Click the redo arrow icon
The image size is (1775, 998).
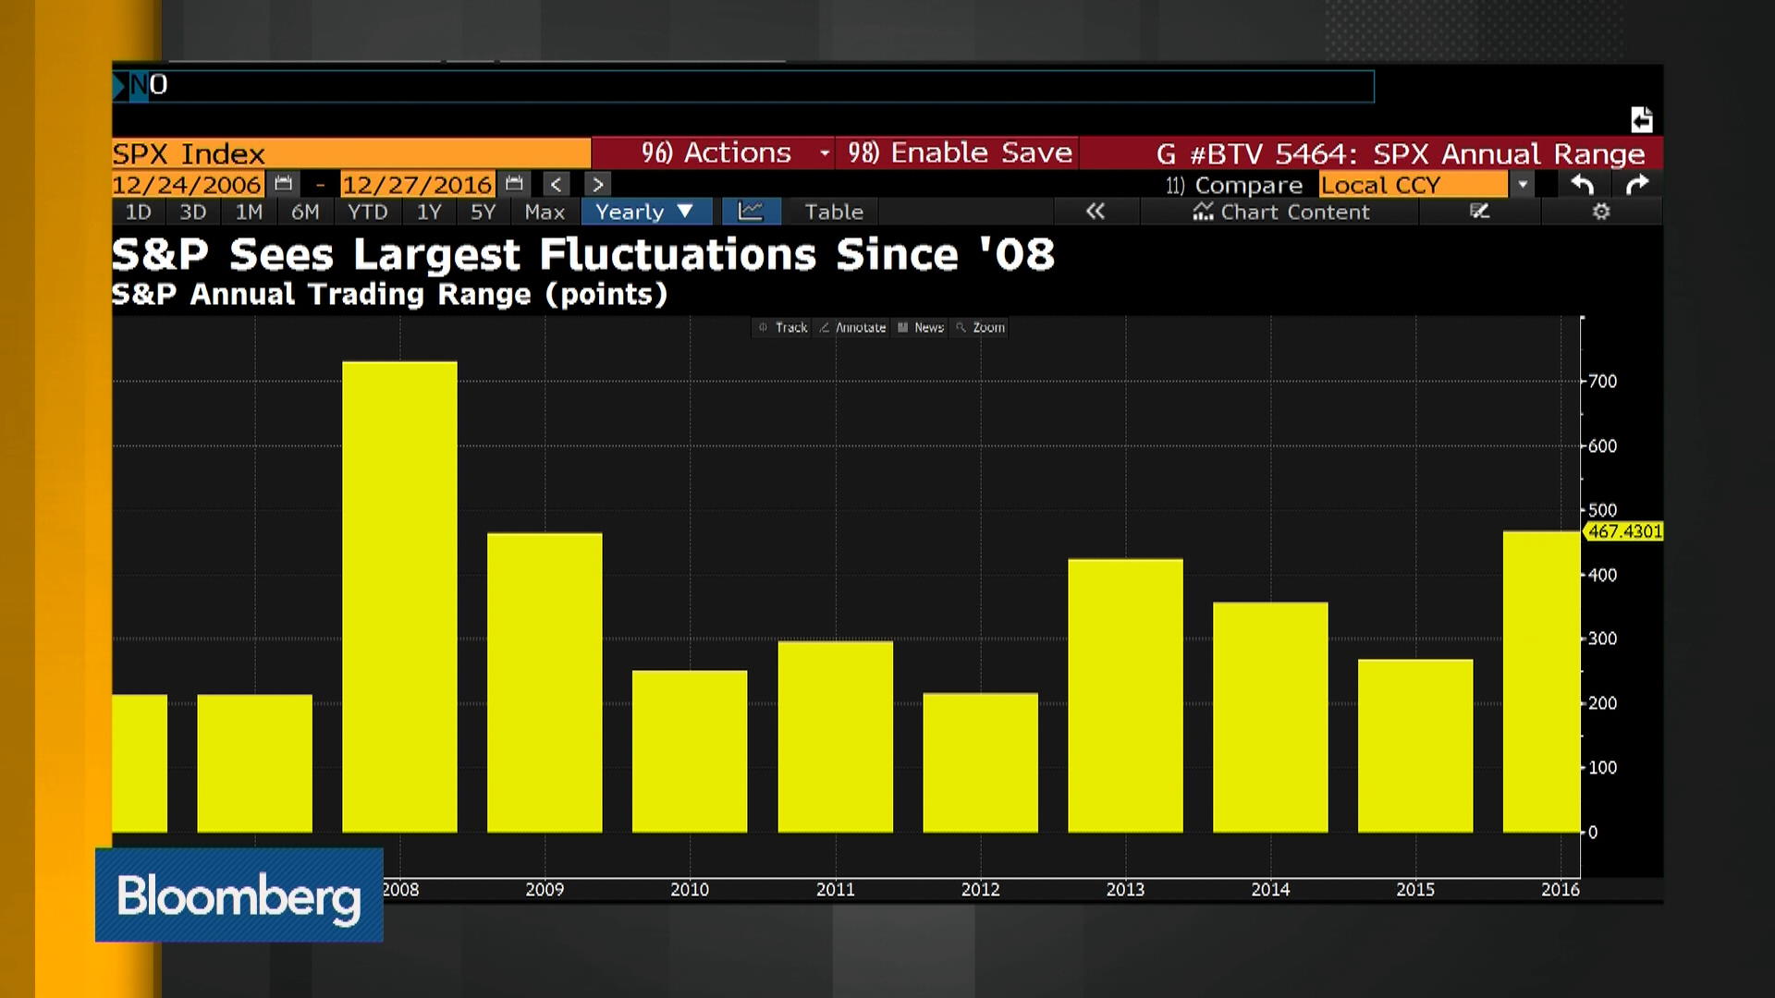(1638, 185)
